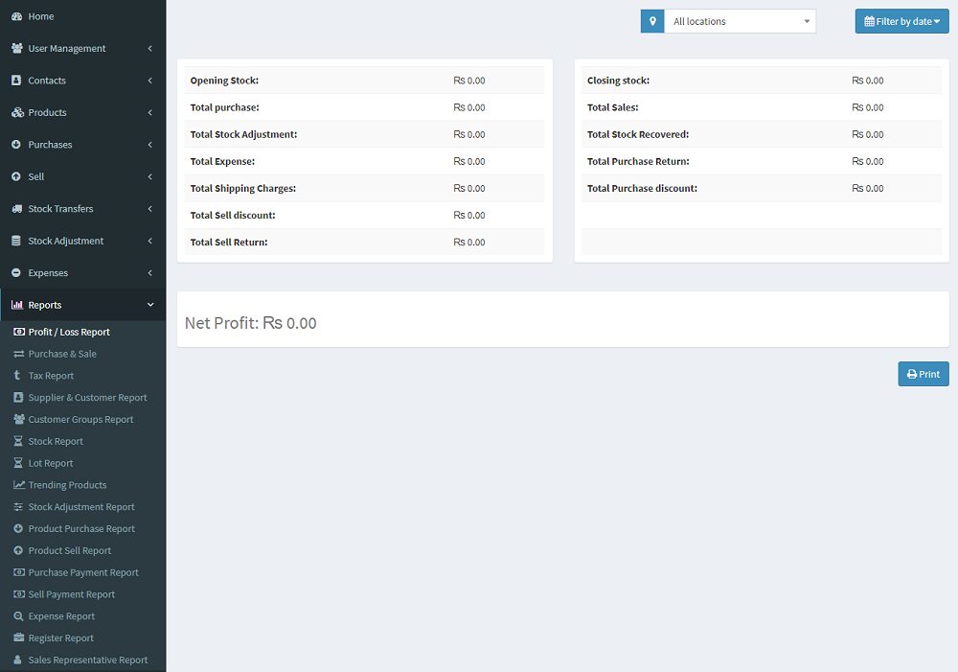Click the Expenses minus circle icon
This screenshot has width=958, height=672.
click(16, 273)
